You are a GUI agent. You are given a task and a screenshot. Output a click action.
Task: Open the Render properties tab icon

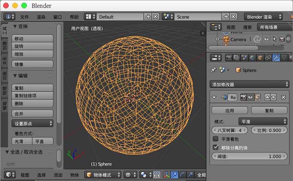coord(229,58)
